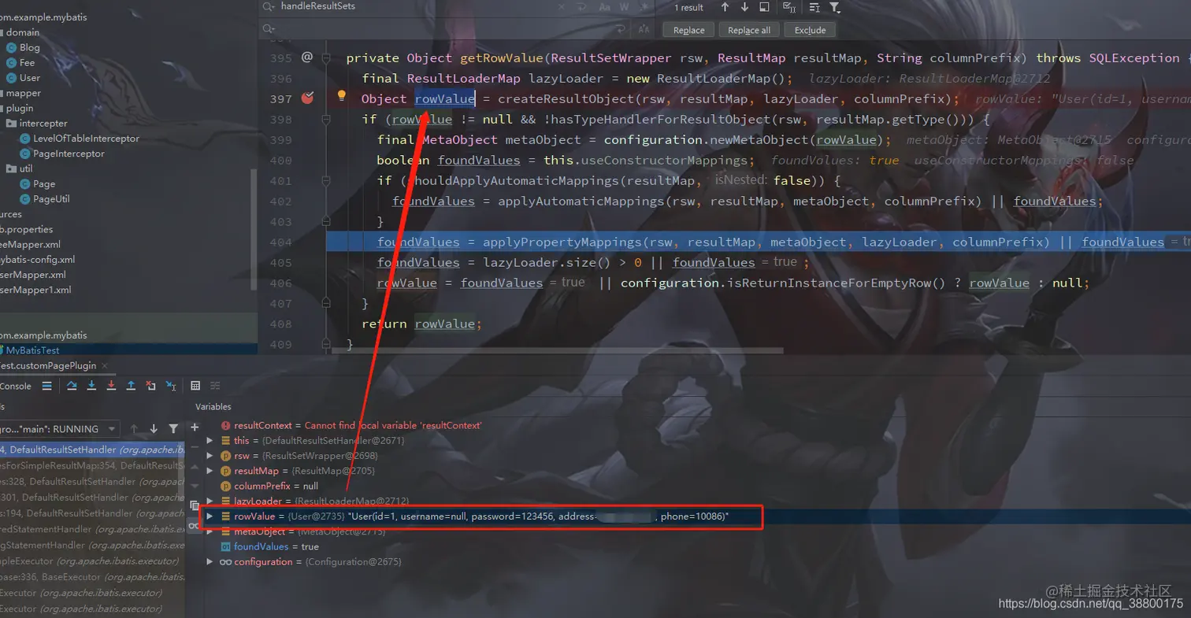Screen dimensions: 1191x618
Task: Clear the handleResultSets search text
Action: (561, 7)
